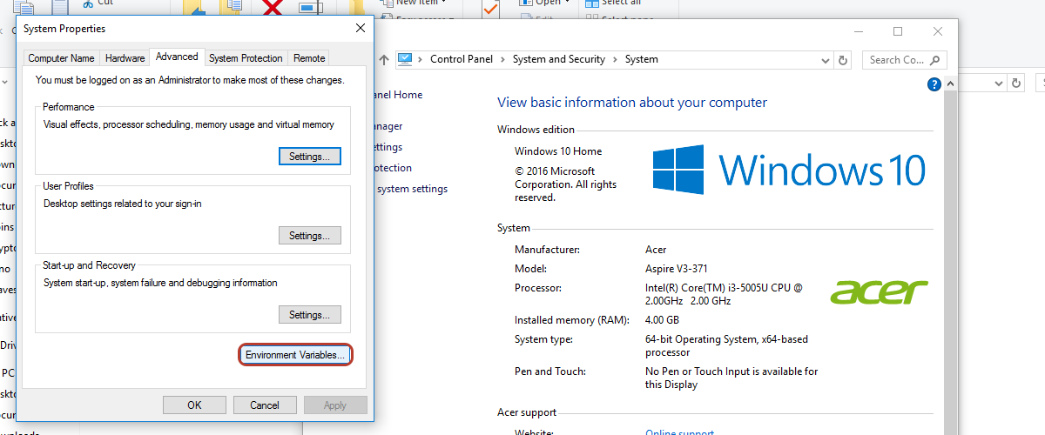The width and height of the screenshot is (1045, 435).
Task: Open the address bar history dropdown
Action: point(826,60)
